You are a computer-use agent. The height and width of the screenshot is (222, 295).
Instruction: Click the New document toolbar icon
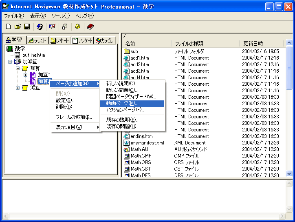pyautogui.click(x=8, y=27)
